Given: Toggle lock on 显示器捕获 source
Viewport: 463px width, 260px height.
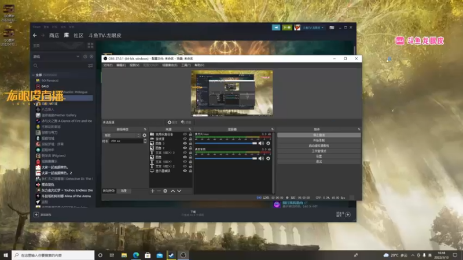Looking at the screenshot, I should [190, 171].
